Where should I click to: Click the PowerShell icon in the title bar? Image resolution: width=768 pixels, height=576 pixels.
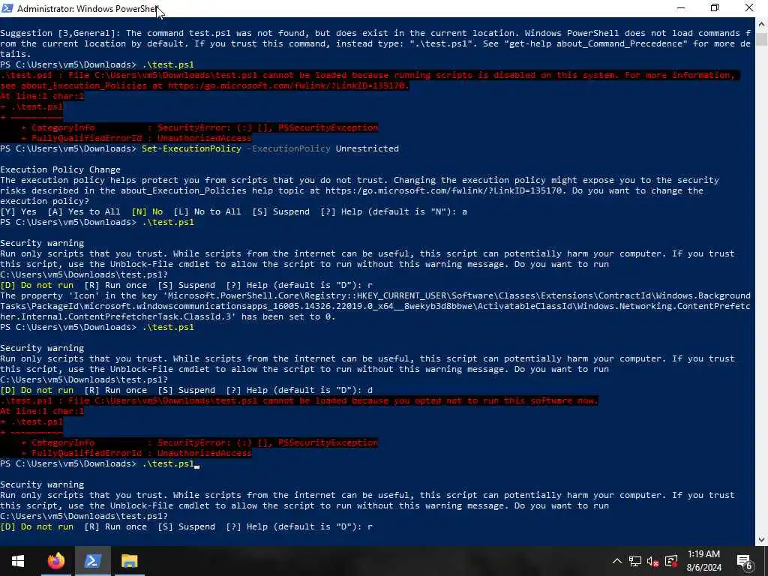(x=7, y=8)
